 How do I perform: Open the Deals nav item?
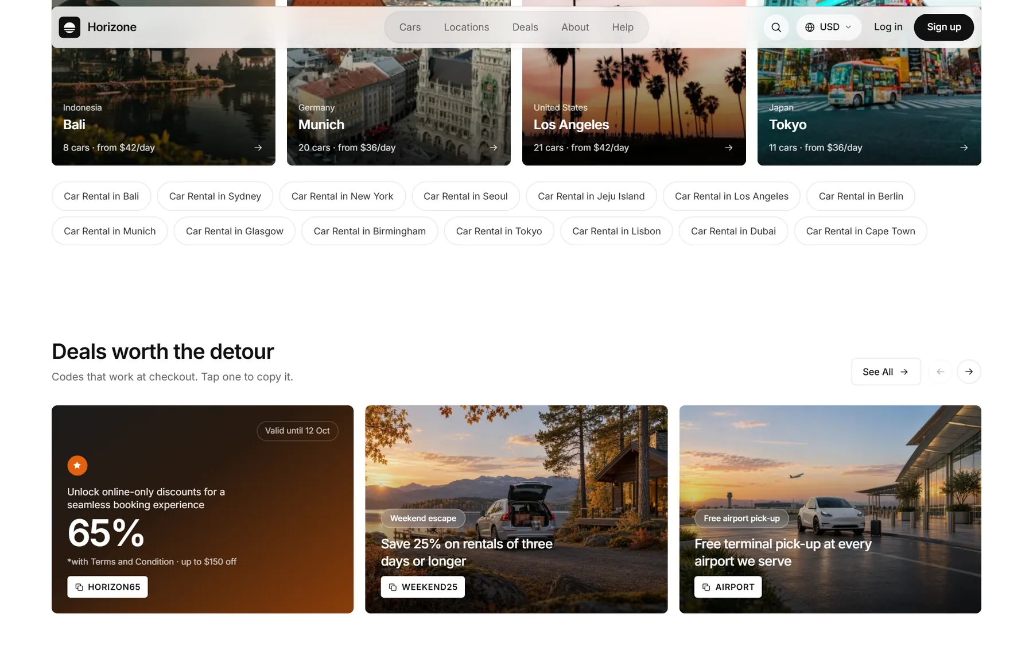(x=525, y=27)
